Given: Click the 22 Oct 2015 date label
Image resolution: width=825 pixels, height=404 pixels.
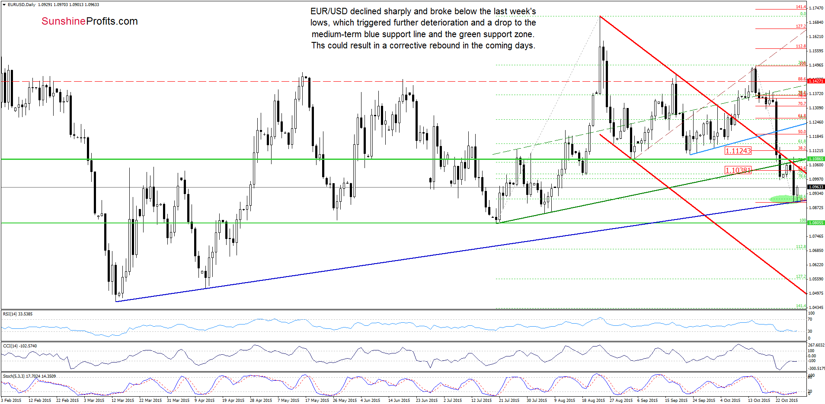Looking at the screenshot, I should (787, 401).
